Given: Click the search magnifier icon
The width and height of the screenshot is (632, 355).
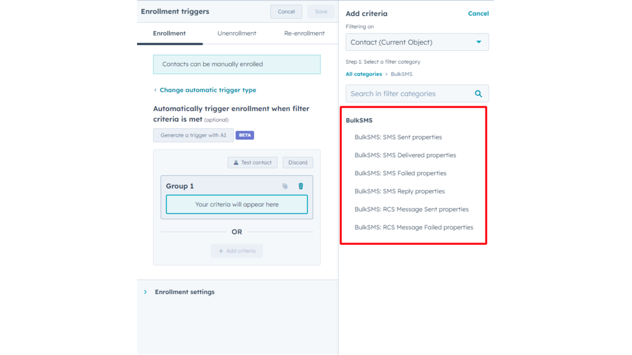Looking at the screenshot, I should [x=478, y=94].
